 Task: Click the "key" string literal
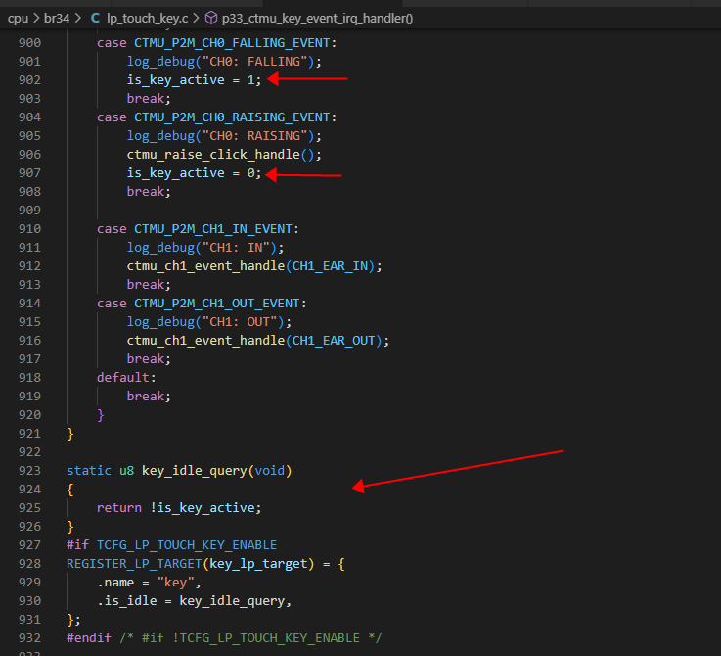tap(176, 583)
